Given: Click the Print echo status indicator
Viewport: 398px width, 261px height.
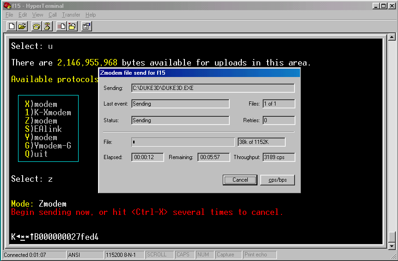Looking at the screenshot, I should tap(260, 255).
